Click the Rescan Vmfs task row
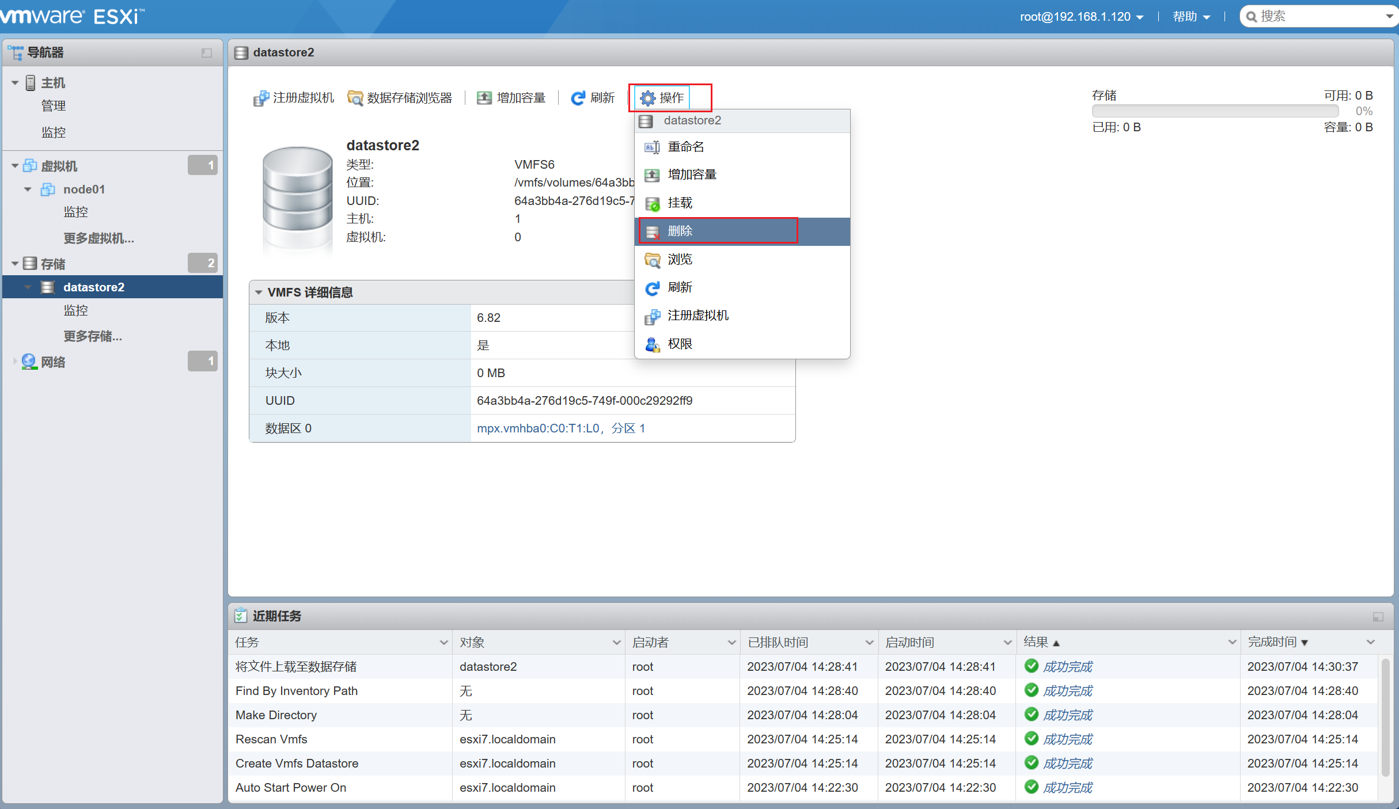The height and width of the screenshot is (809, 1399). point(803,739)
